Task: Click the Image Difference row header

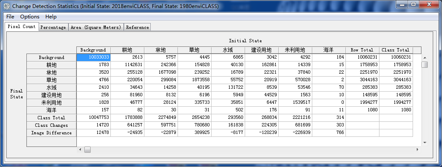Action: (52, 133)
